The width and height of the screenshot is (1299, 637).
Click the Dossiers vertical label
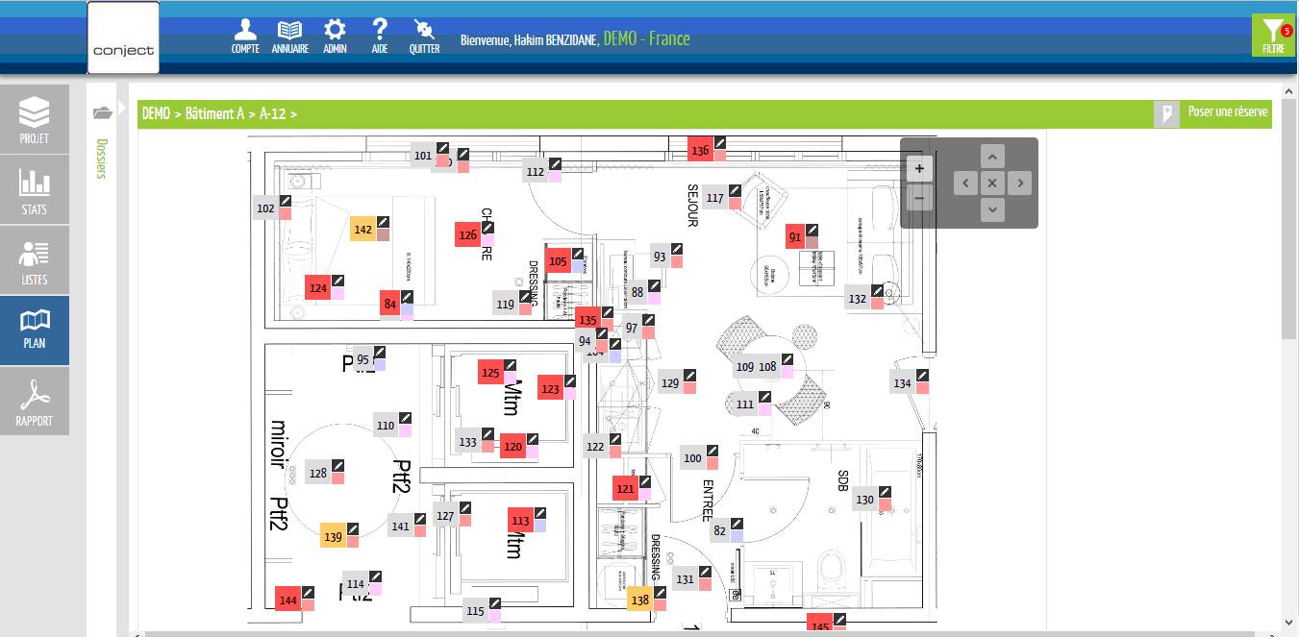(x=102, y=159)
